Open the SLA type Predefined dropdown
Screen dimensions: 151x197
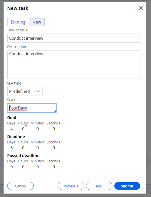(25, 91)
